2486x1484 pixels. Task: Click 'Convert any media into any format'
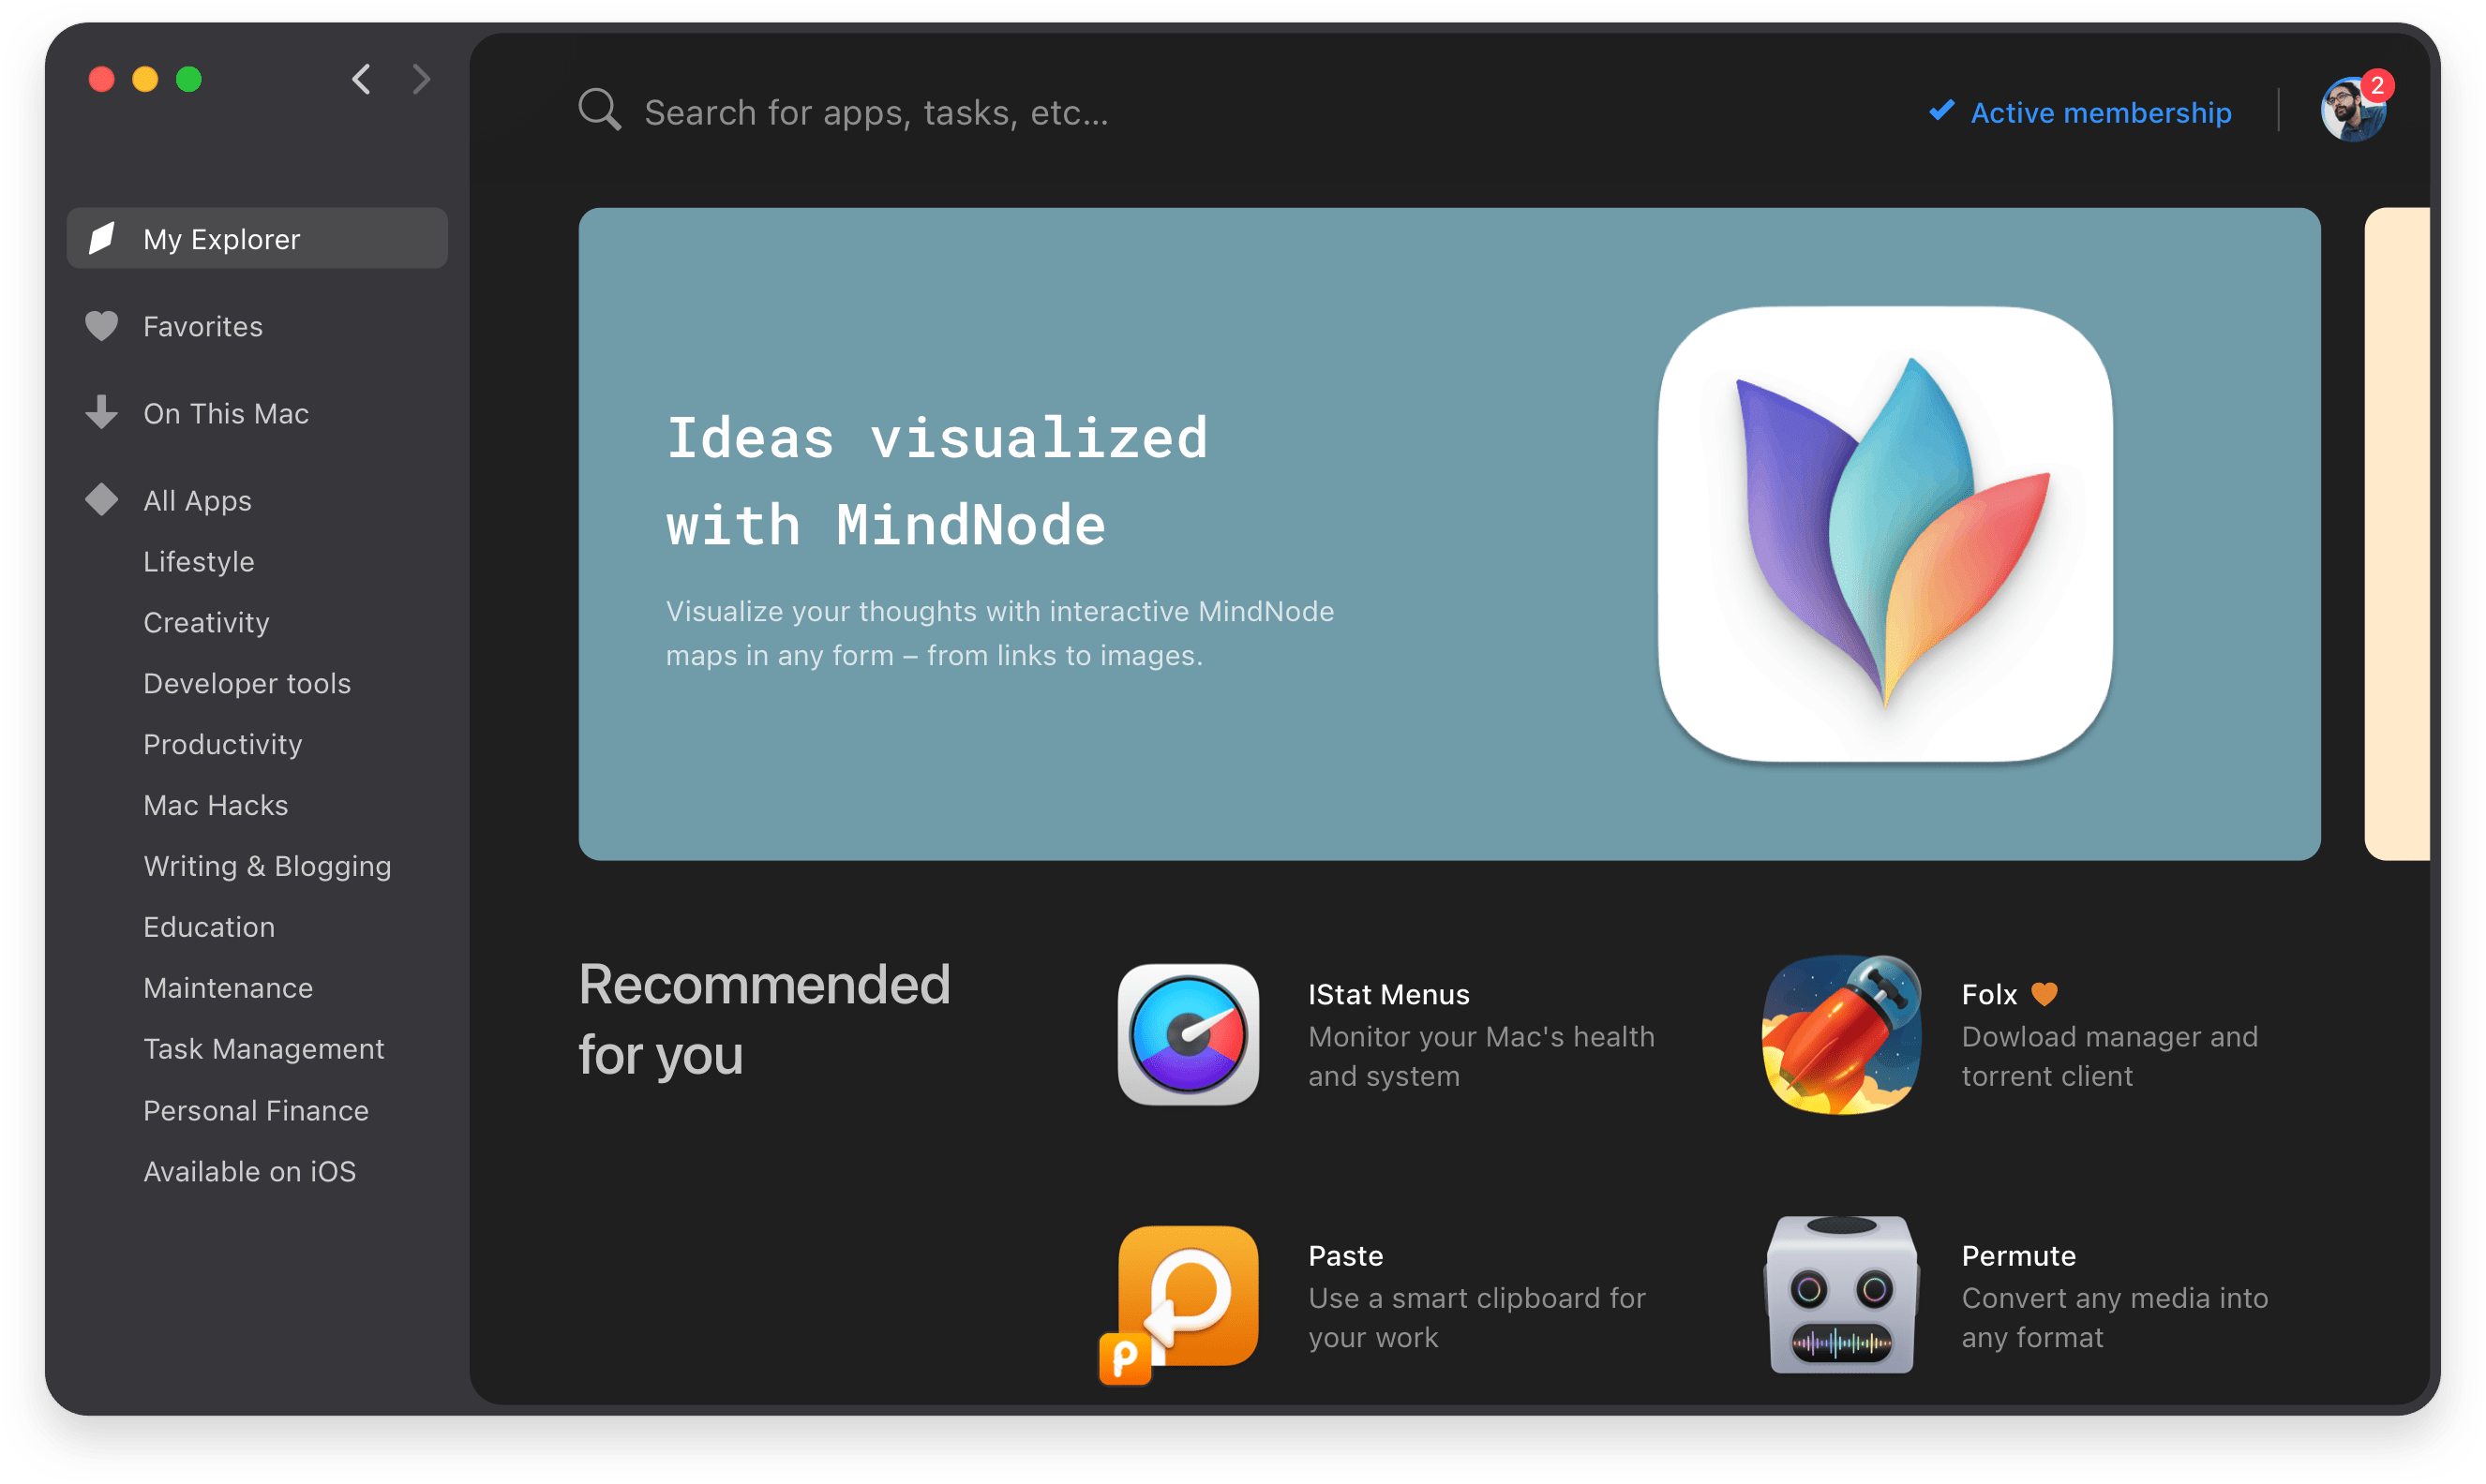2114,1317
